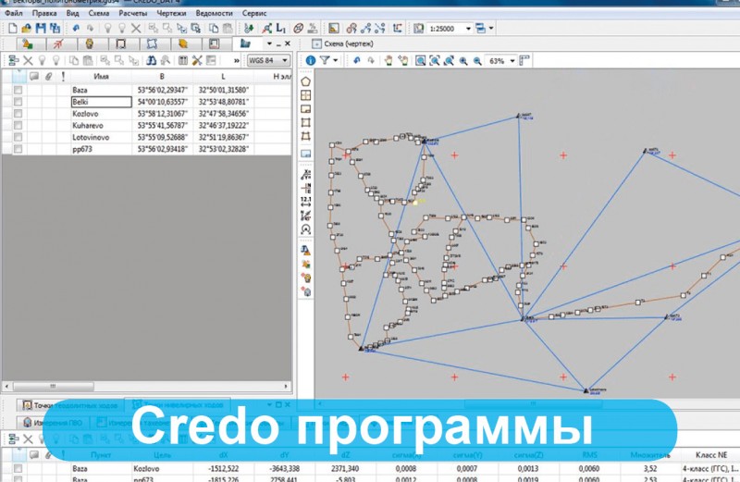Undo the last action in main toolbar
The width and height of the screenshot is (740, 482).
click(x=76, y=29)
